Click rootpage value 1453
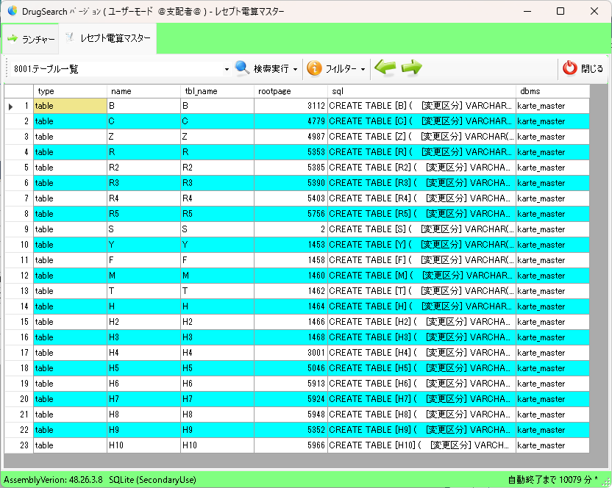This screenshot has width=612, height=488. tap(291, 245)
